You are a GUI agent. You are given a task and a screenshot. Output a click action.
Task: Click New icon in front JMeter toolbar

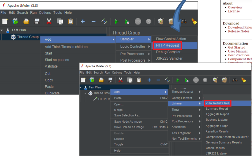tap(83, 80)
